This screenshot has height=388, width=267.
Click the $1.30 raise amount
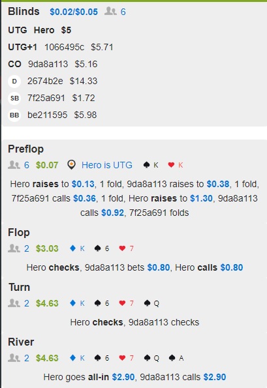pyautogui.click(x=201, y=198)
